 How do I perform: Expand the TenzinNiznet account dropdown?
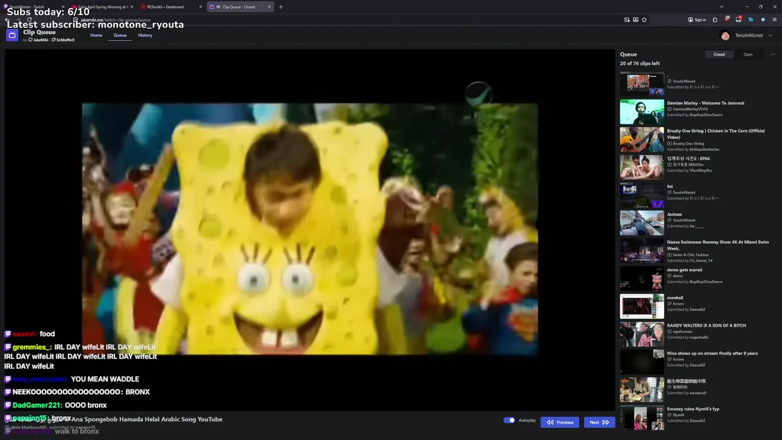(x=770, y=35)
